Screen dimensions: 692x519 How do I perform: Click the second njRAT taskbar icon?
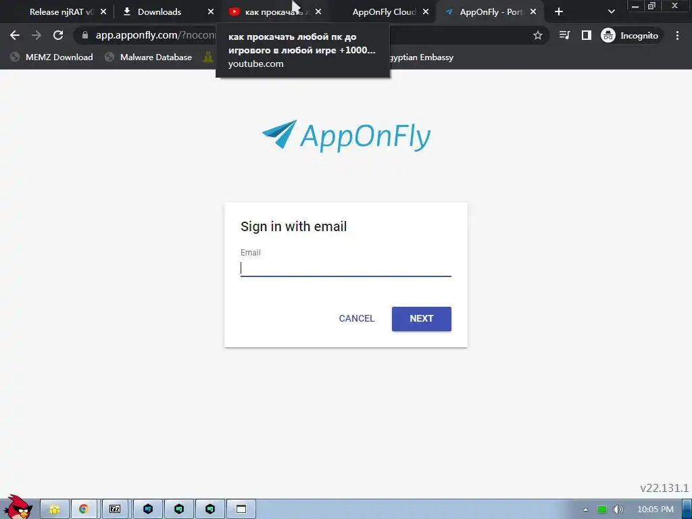(x=178, y=510)
